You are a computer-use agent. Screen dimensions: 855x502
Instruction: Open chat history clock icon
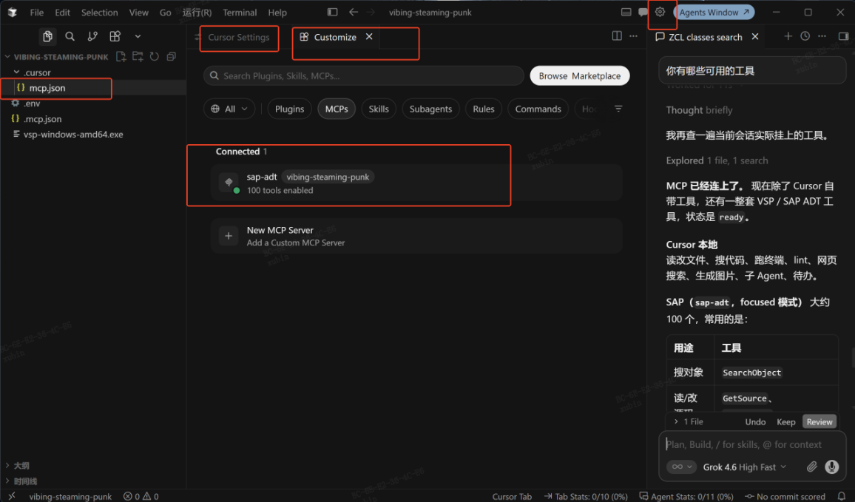coord(805,36)
